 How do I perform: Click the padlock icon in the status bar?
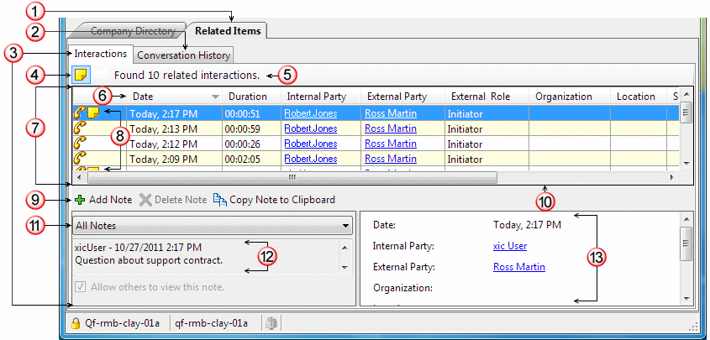pos(76,322)
